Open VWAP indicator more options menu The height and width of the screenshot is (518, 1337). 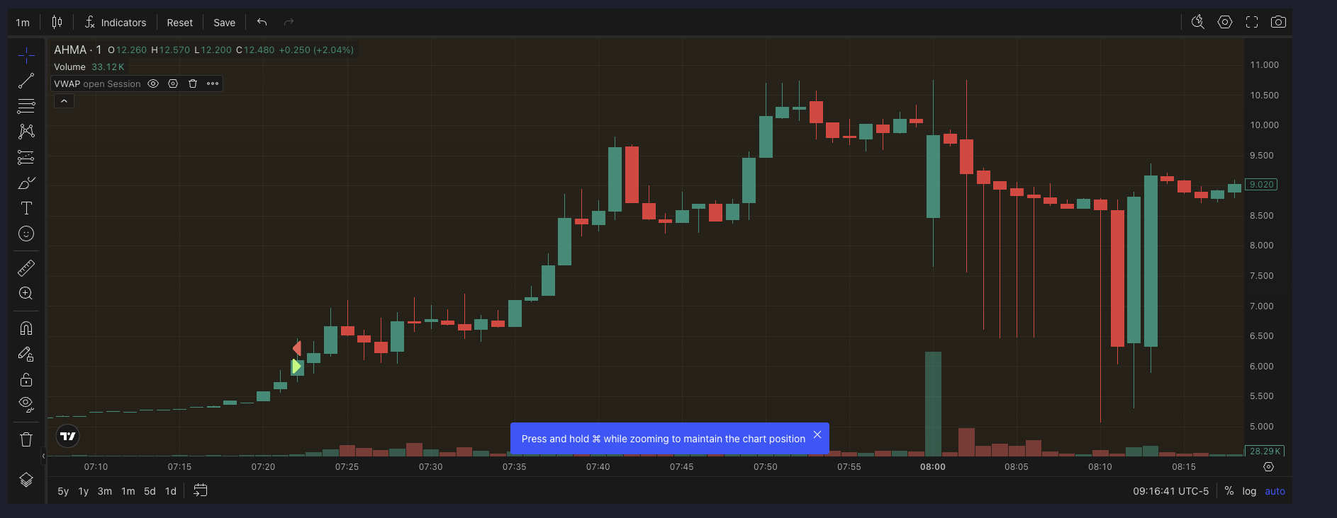pyautogui.click(x=213, y=84)
